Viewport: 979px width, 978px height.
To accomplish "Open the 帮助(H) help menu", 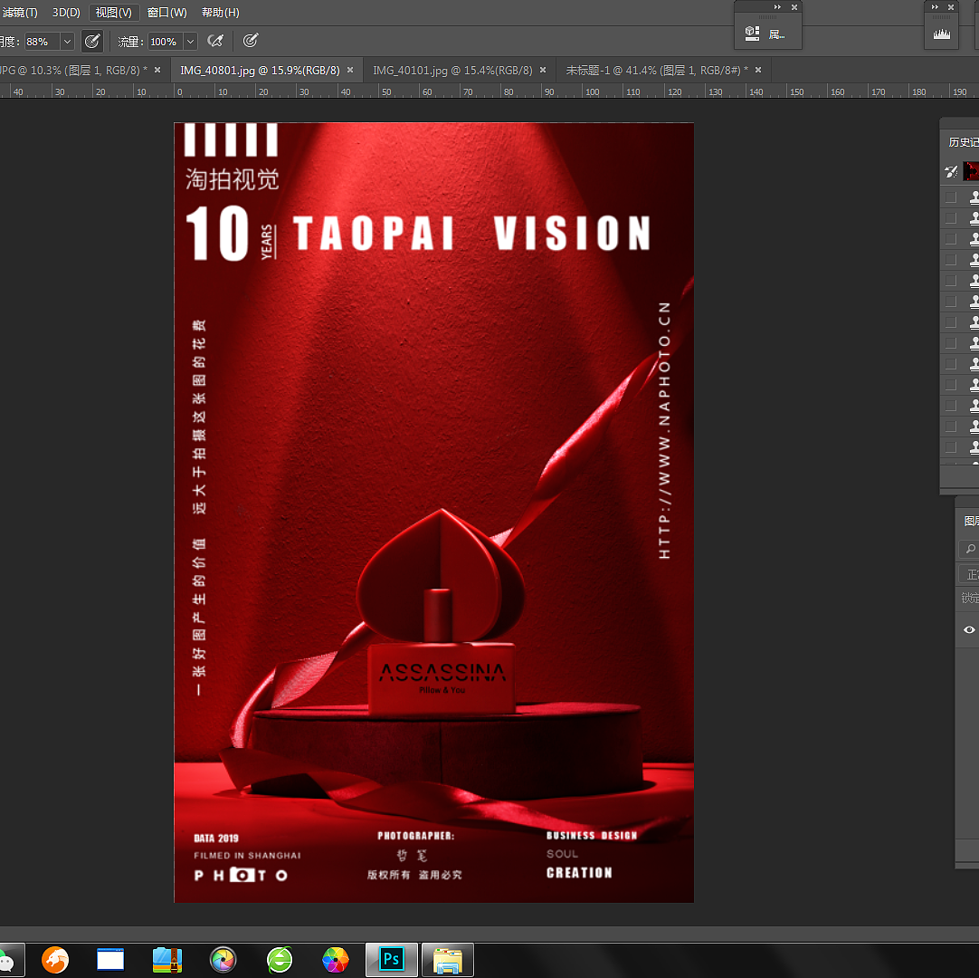I will click(x=221, y=13).
